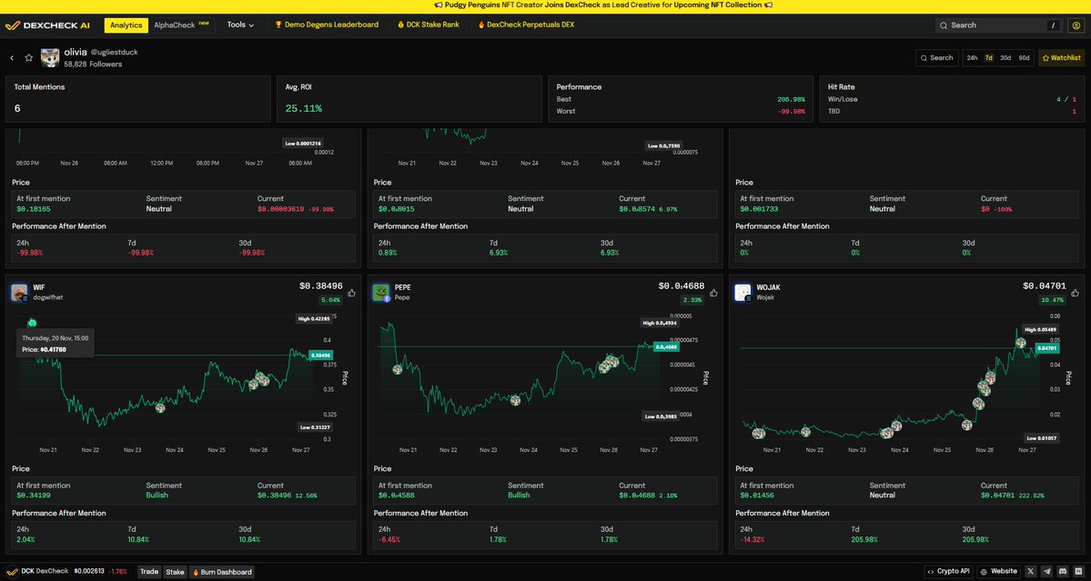Click WOJAK Current $0.04701 222.82% value
This screenshot has height=581, width=1091.
[1012, 496]
